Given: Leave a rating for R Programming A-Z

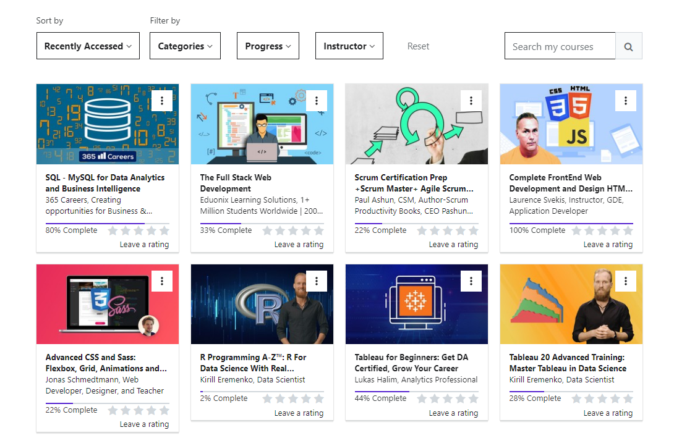Looking at the screenshot, I should coord(299,413).
